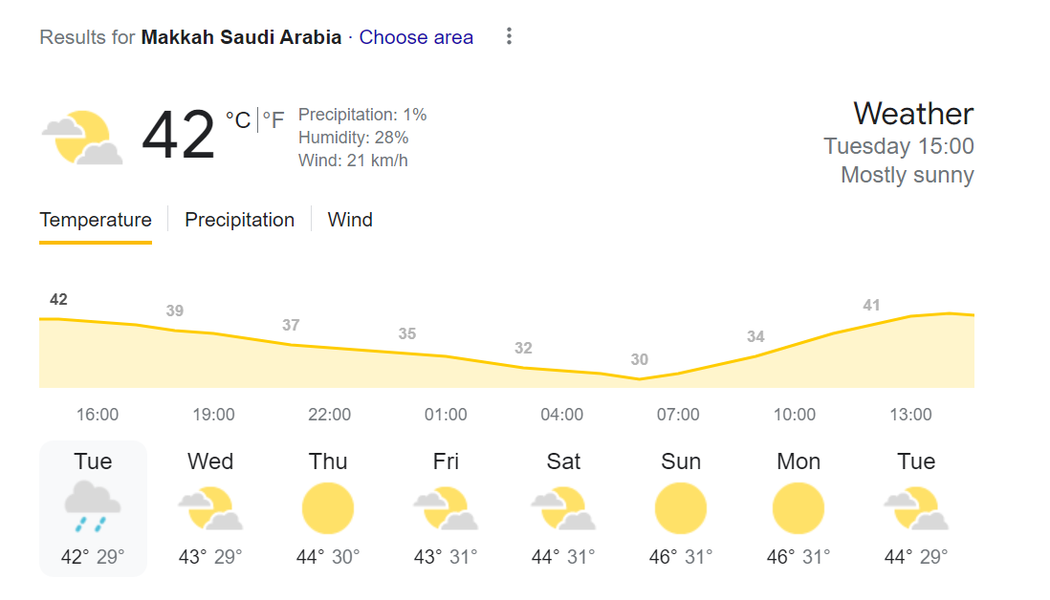1050x600 pixels.
Task: Select the Temperature tab
Action: [x=96, y=220]
